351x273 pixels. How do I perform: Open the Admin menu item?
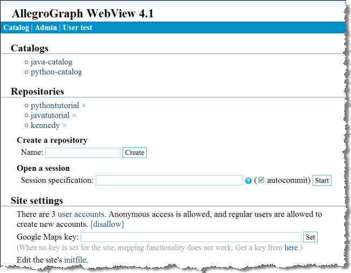[x=46, y=27]
